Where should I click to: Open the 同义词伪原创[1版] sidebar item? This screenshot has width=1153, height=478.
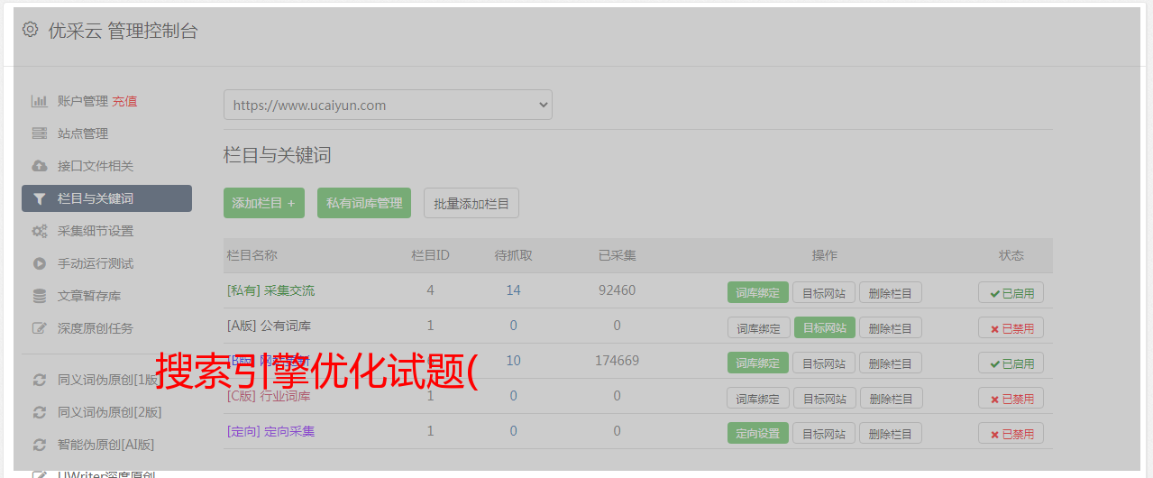pyautogui.click(x=106, y=380)
